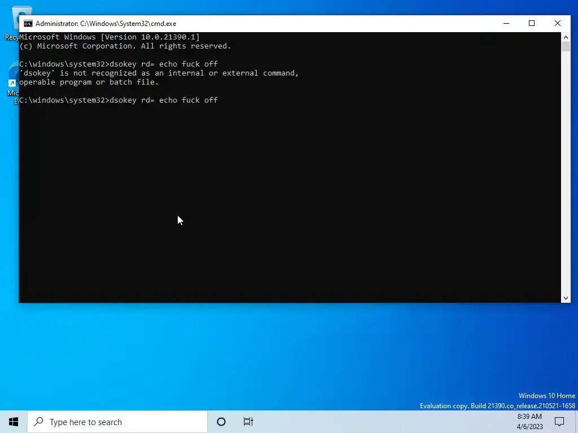Click the ''dsokey' is not recognized' error line

pyautogui.click(x=159, y=73)
